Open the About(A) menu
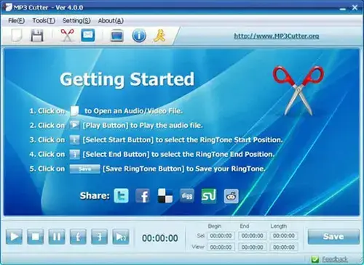Image resolution: width=364 pixels, height=265 pixels. tap(111, 21)
